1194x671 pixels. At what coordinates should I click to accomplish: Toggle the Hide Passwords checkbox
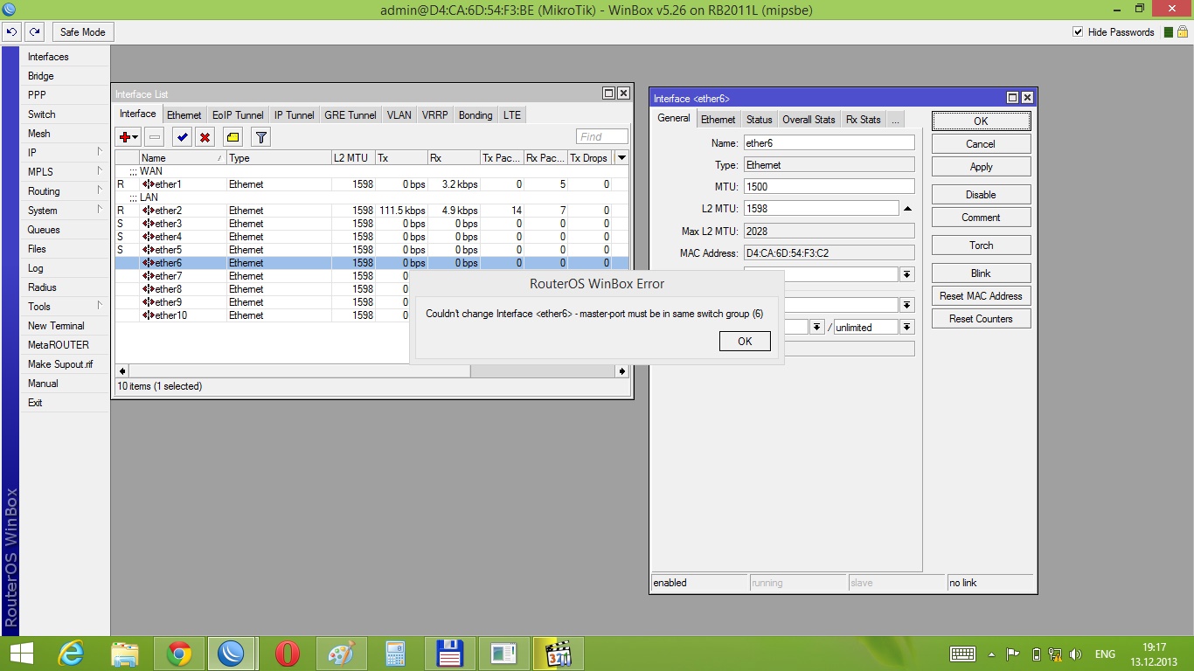pos(1078,32)
